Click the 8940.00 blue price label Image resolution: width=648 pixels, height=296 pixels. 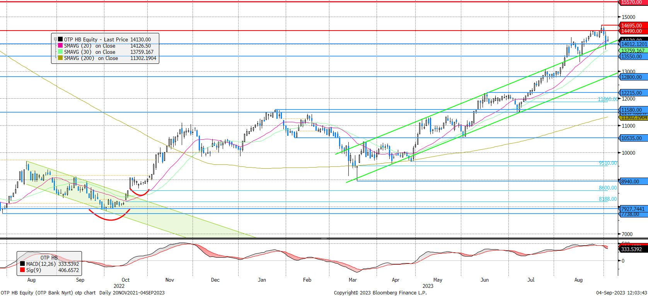[x=633, y=181]
